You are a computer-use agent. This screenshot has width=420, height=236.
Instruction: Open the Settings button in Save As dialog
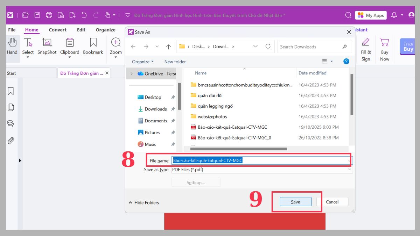[196, 182]
